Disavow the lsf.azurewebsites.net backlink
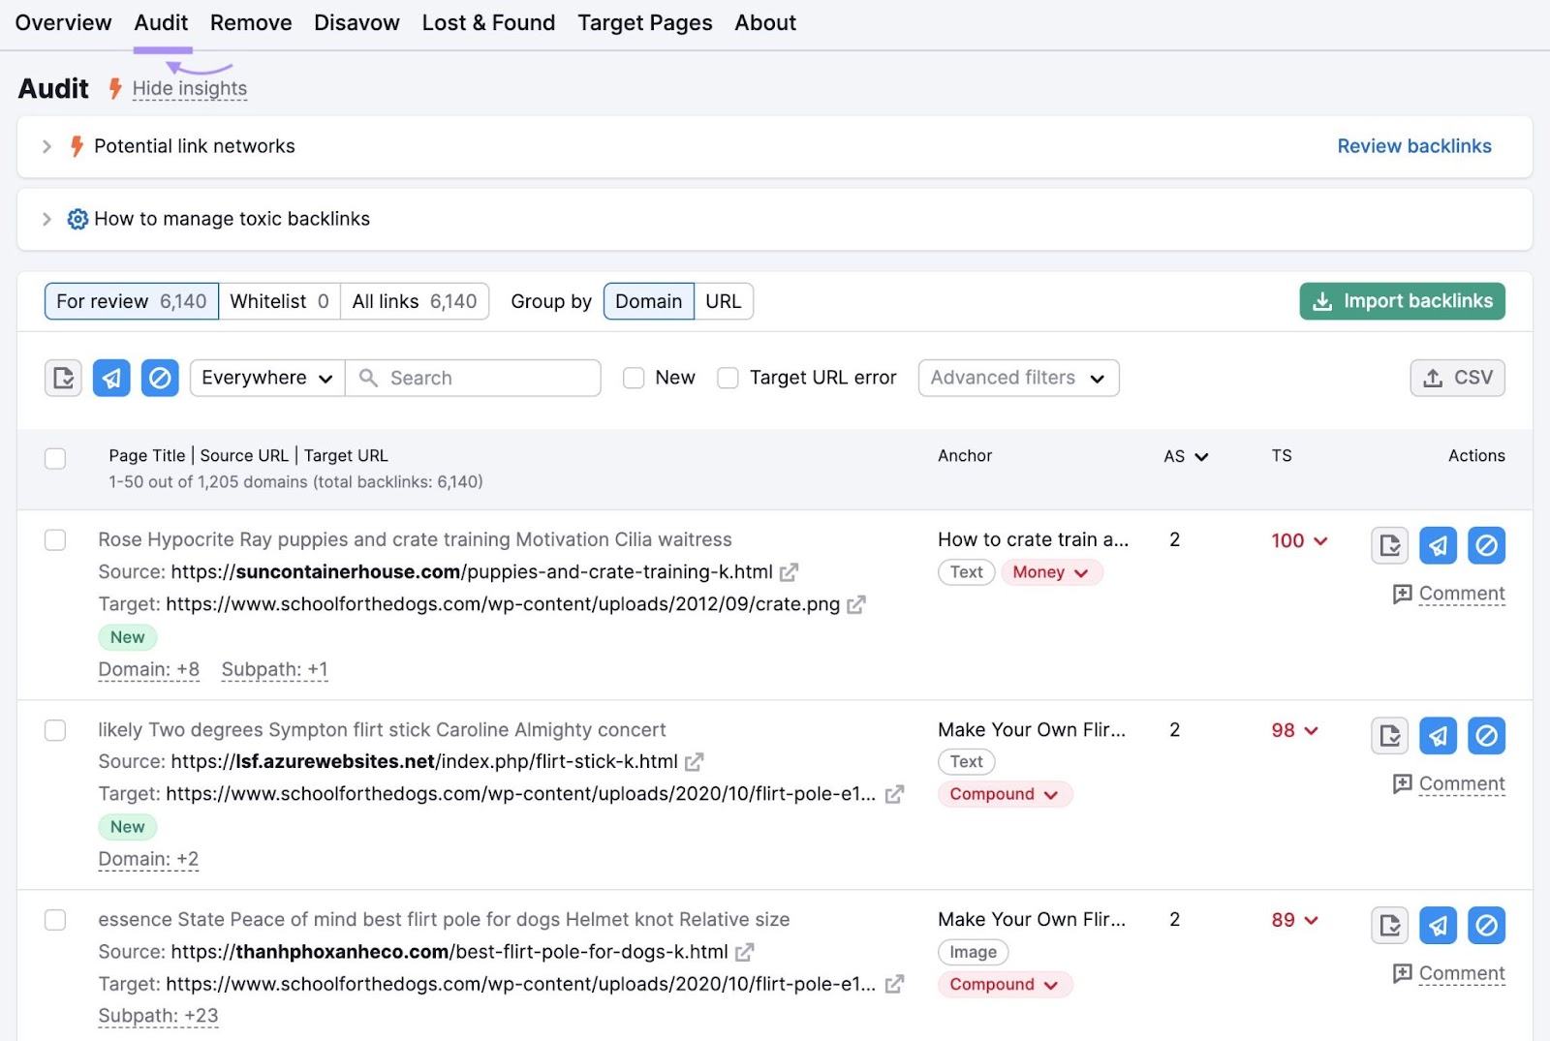This screenshot has width=1550, height=1041. coord(1487,735)
